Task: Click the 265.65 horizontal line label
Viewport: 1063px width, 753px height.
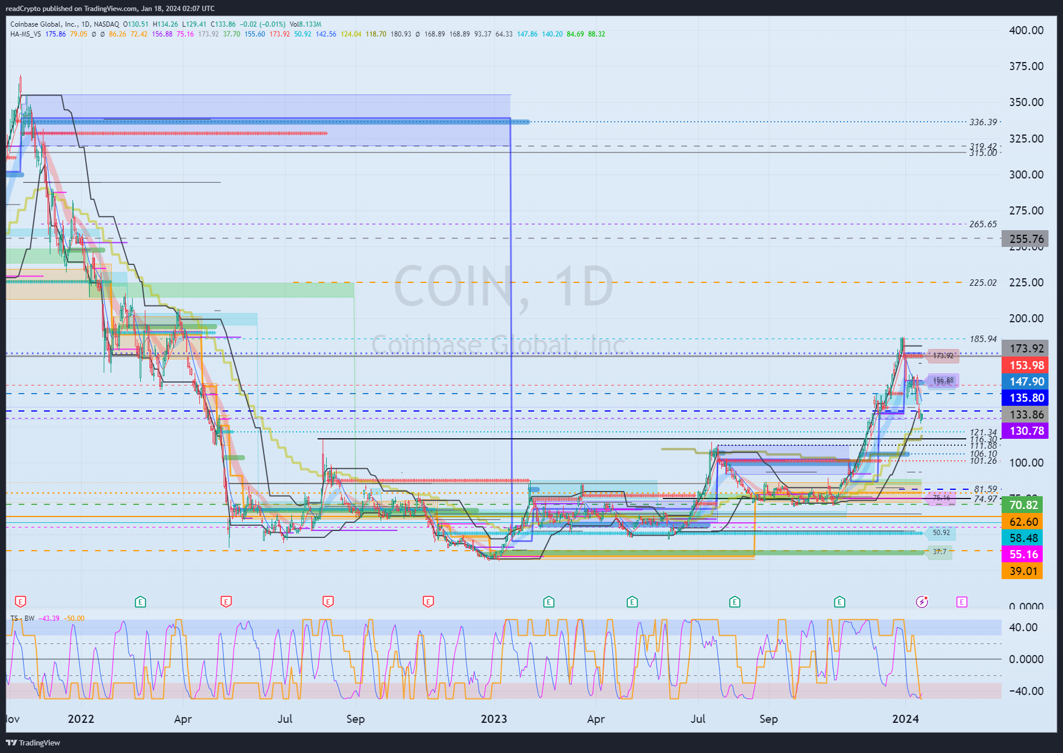Action: click(983, 224)
